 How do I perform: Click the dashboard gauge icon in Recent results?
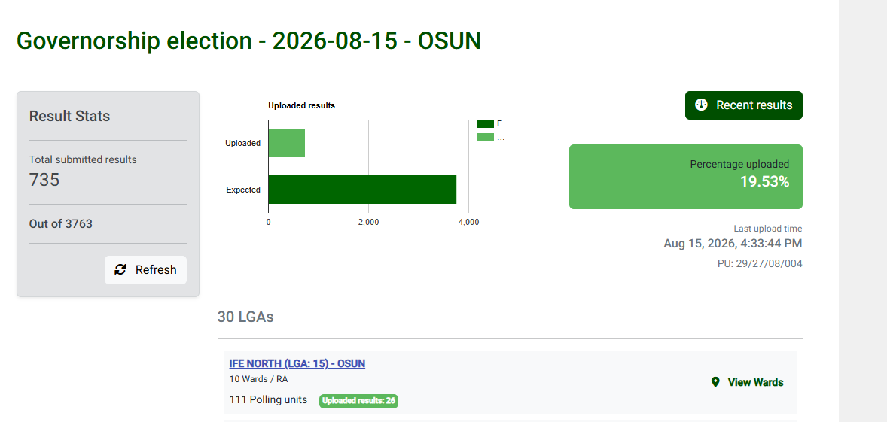pyautogui.click(x=702, y=105)
